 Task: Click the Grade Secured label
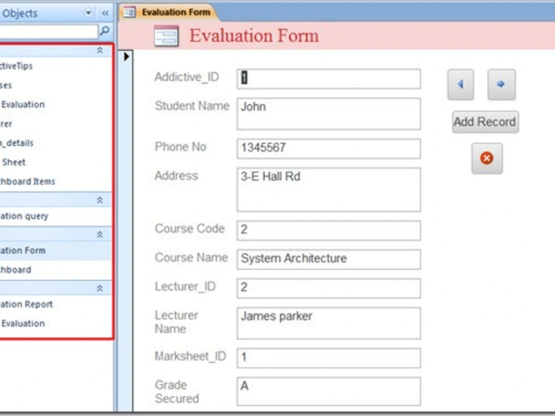(176, 392)
